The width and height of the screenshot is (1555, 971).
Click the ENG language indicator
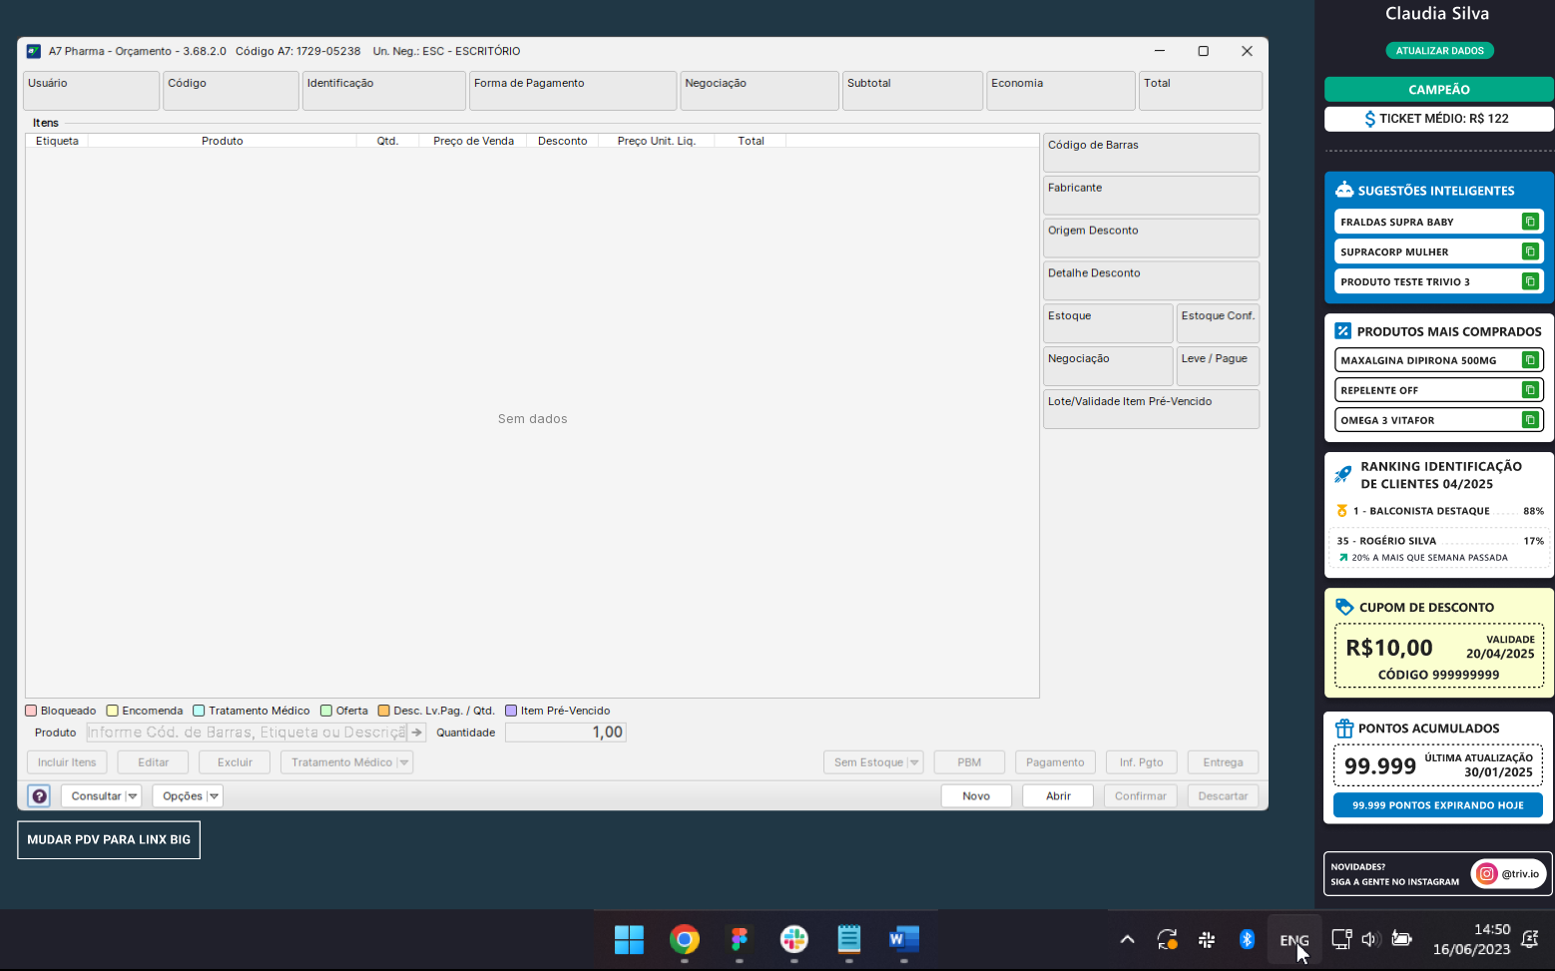[1295, 940]
